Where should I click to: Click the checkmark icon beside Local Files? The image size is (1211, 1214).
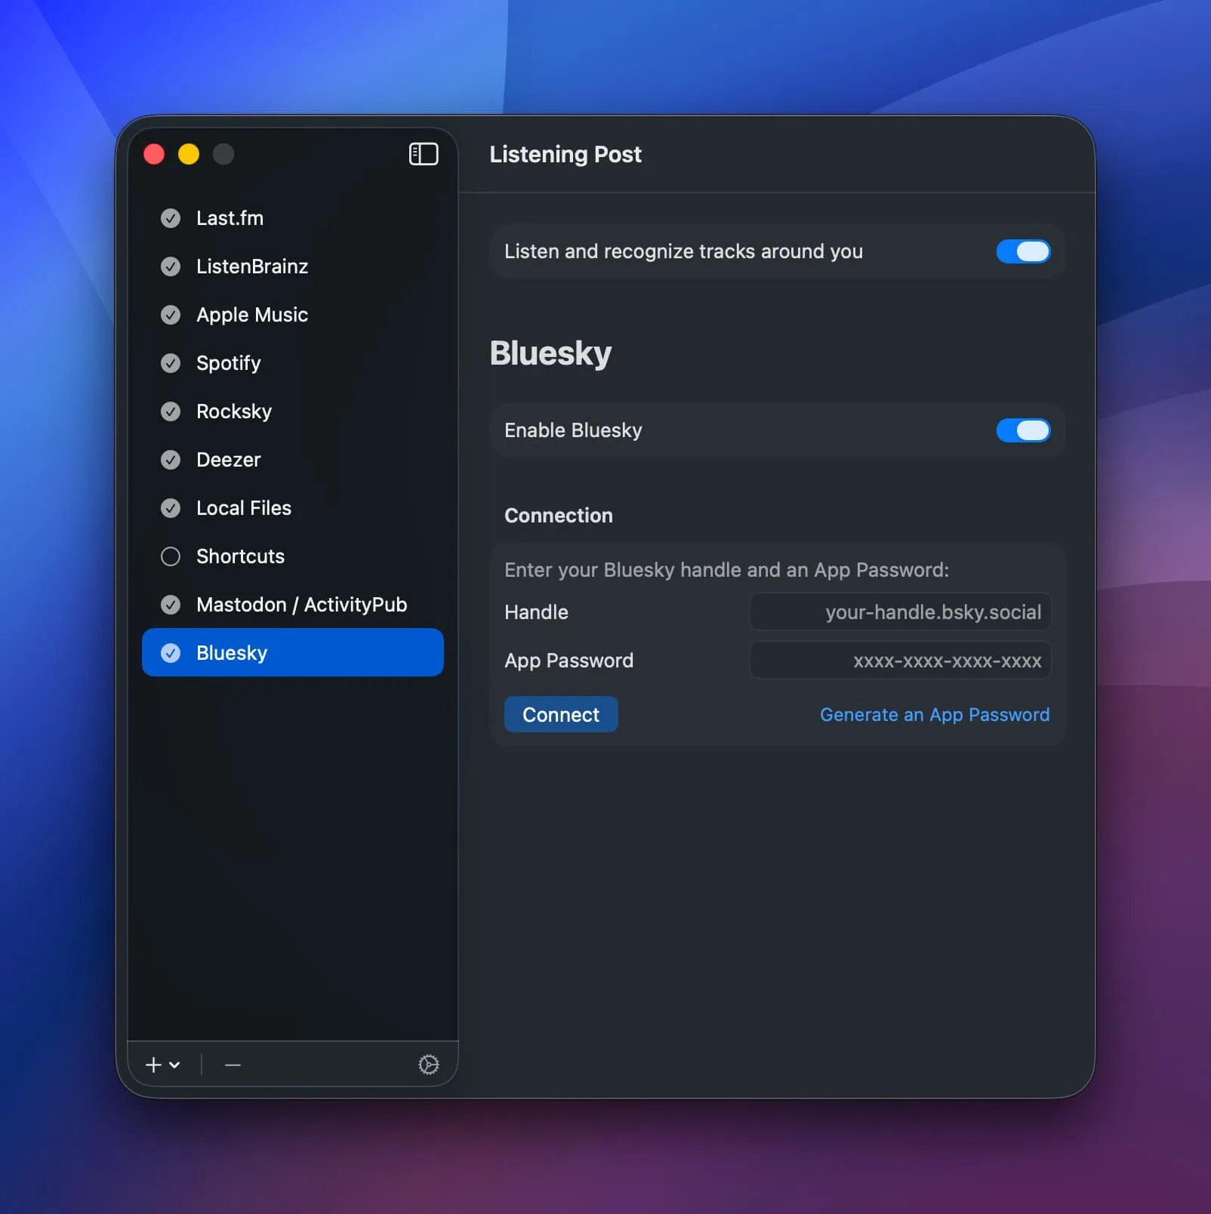click(170, 508)
